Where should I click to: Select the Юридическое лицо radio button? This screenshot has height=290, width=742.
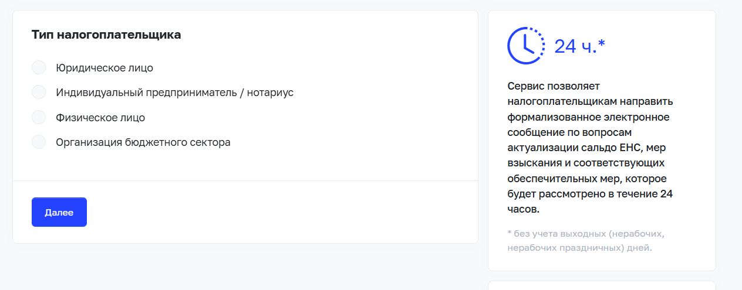(39, 67)
